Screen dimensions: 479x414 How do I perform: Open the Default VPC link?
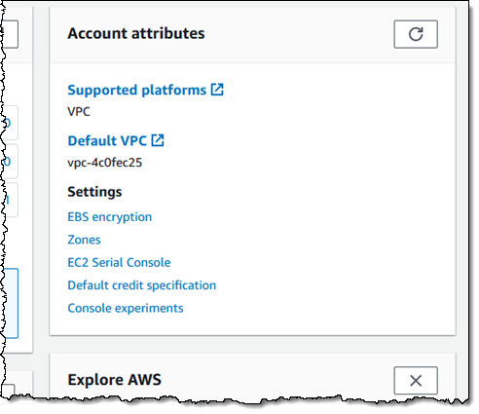coord(107,141)
